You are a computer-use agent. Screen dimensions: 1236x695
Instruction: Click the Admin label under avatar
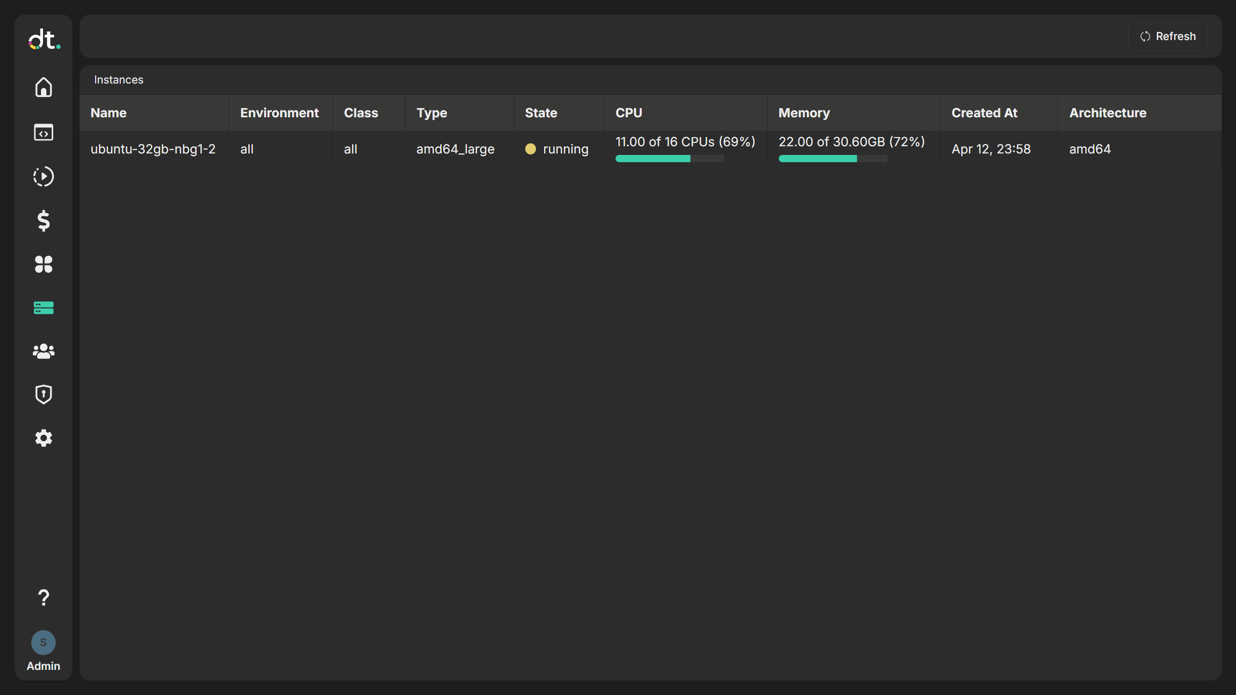coord(43,666)
